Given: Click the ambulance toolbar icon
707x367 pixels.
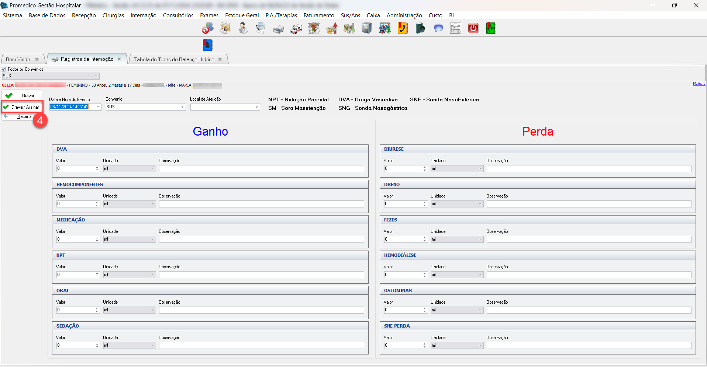Looking at the screenshot, I should point(296,29).
